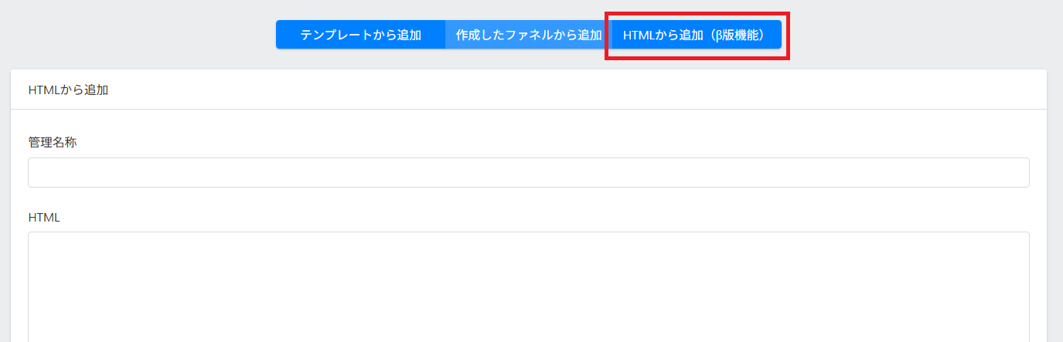Viewport: 1063px width, 342px height.
Task: Focus the 管理名称 text input
Action: [x=528, y=173]
